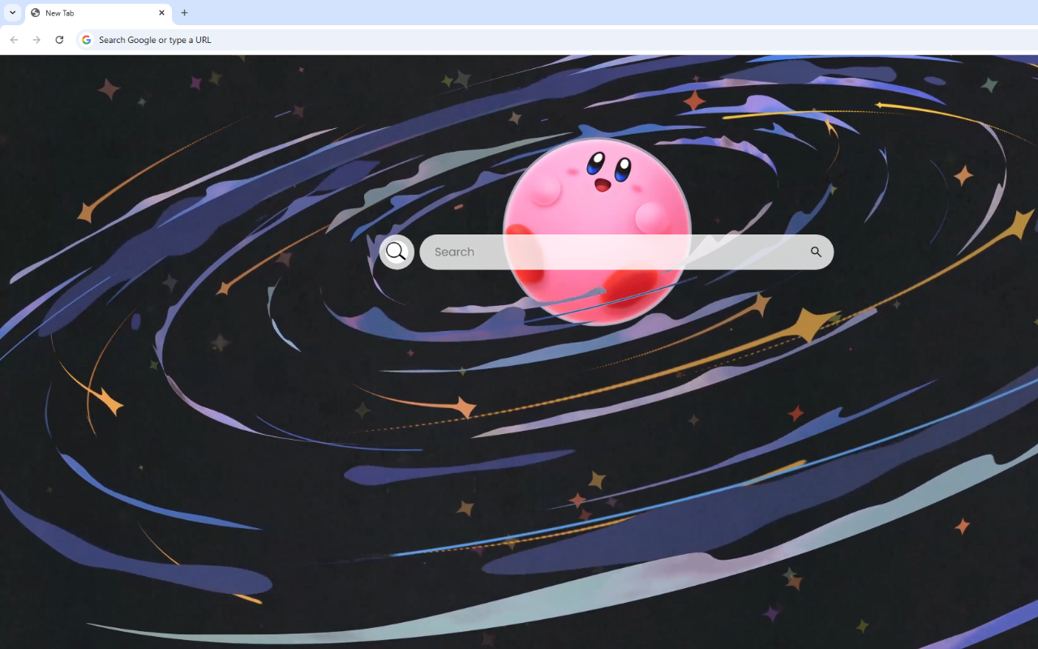Select the "New Tab" tab
The image size is (1038, 649).
[x=89, y=13]
